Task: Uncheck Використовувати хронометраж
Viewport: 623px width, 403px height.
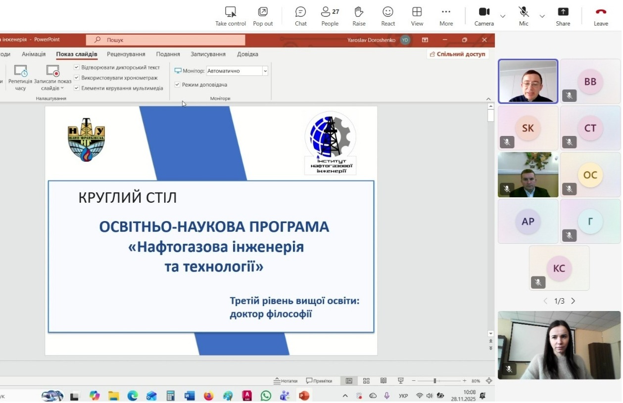Action: (77, 77)
